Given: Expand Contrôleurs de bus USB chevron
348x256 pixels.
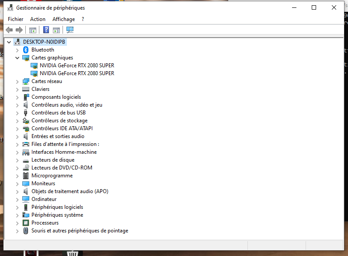Looking at the screenshot, I should pyautogui.click(x=17, y=113).
